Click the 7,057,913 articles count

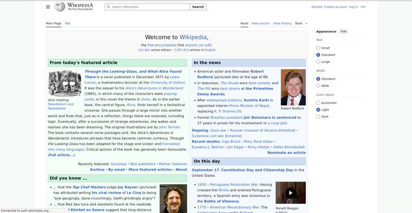tap(181, 50)
